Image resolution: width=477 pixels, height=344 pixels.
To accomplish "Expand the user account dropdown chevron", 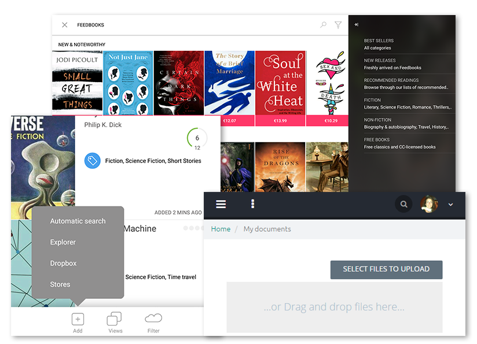I will click(450, 205).
